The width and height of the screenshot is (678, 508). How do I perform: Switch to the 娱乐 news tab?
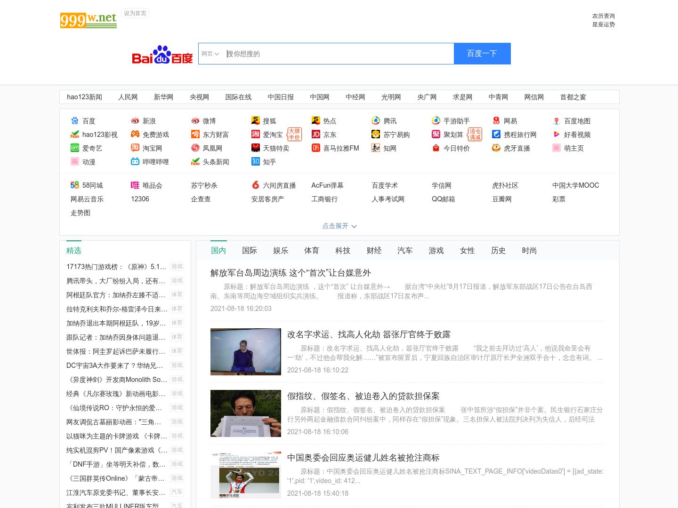(x=281, y=251)
